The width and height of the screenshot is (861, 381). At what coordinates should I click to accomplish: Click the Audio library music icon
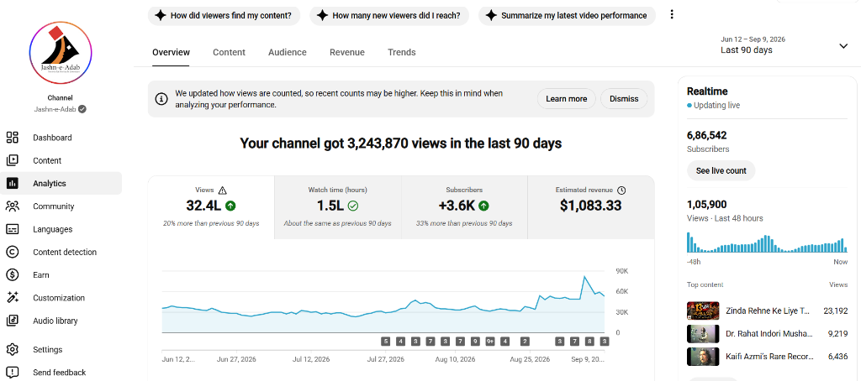[x=12, y=321]
